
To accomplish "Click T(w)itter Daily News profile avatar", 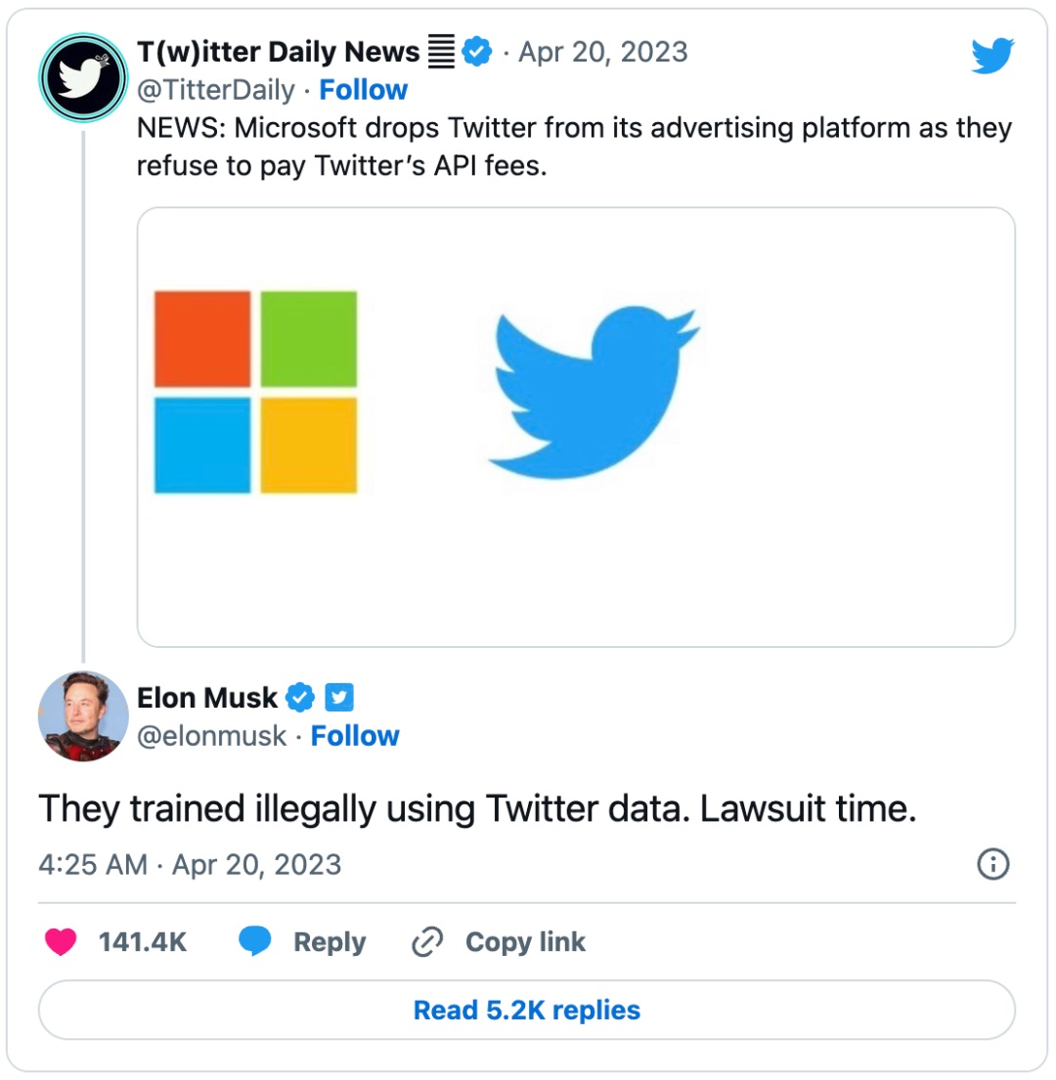I will tap(83, 78).
